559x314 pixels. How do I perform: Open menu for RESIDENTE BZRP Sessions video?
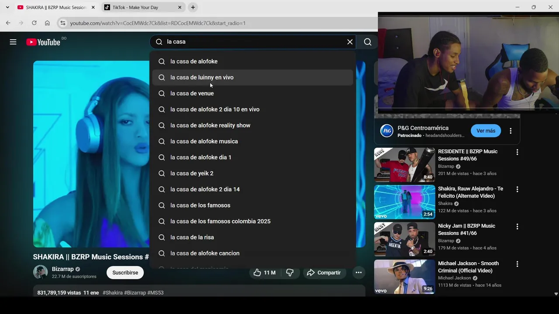[517, 152]
